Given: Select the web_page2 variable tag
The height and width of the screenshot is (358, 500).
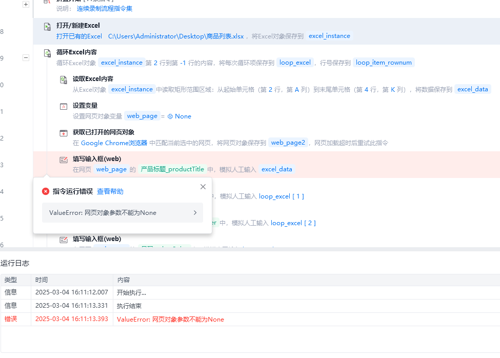Looking at the screenshot, I should 288,143.
